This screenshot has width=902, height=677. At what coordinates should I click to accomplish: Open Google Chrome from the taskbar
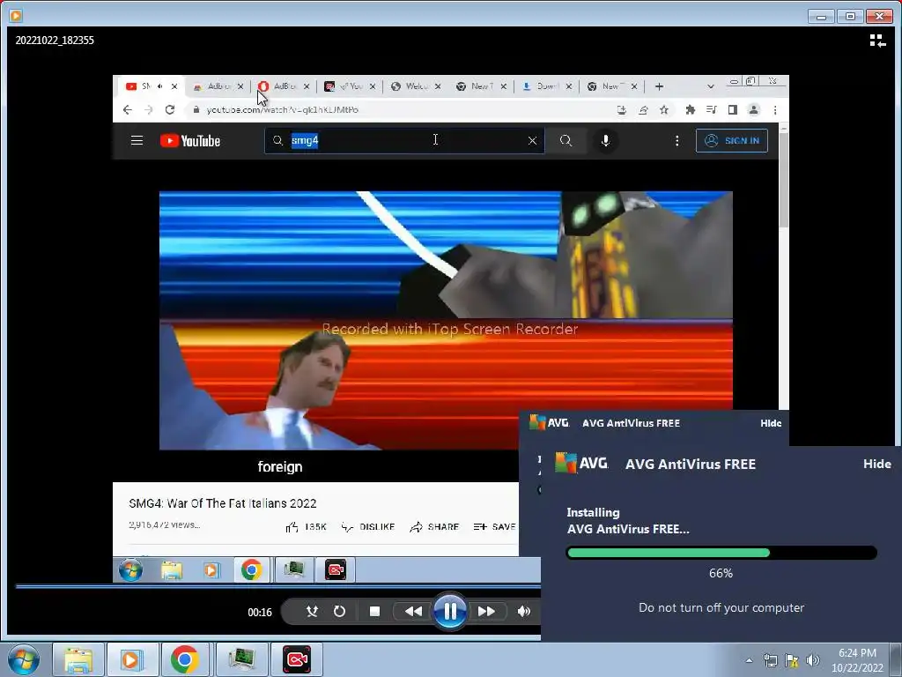[x=185, y=659]
